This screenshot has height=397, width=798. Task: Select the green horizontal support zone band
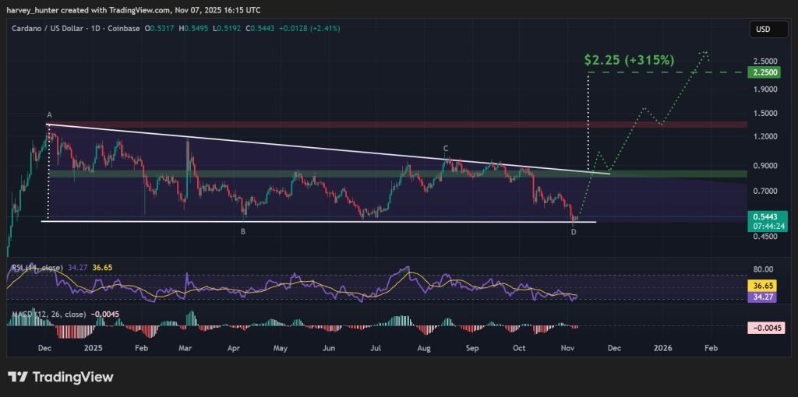coord(312,174)
